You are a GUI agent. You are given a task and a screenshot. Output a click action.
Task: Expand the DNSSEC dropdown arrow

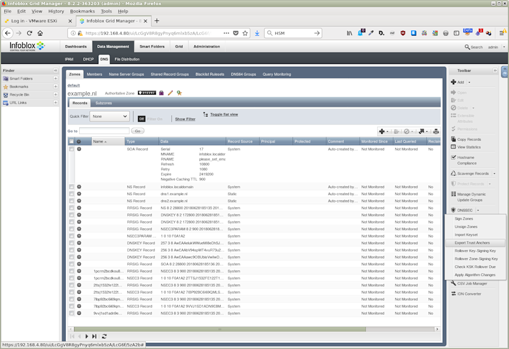[478, 210]
